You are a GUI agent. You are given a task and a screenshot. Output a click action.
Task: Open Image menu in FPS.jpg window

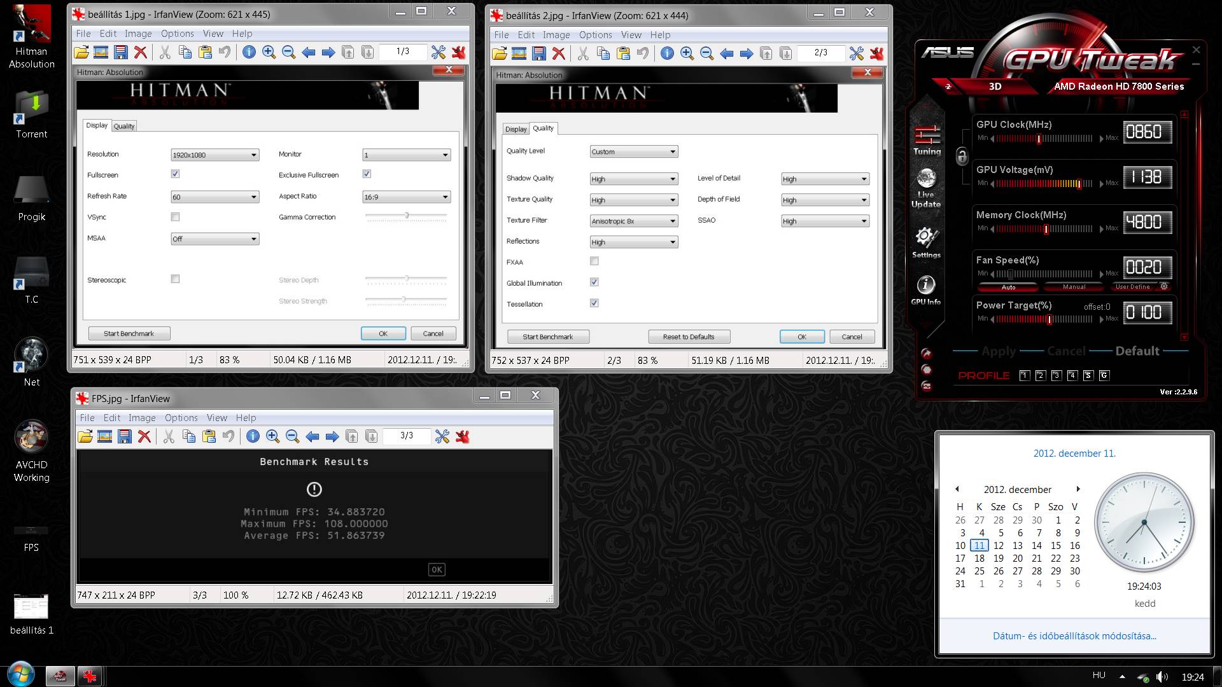[x=142, y=418]
